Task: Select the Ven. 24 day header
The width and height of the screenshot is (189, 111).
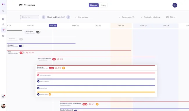Action: [121, 25]
